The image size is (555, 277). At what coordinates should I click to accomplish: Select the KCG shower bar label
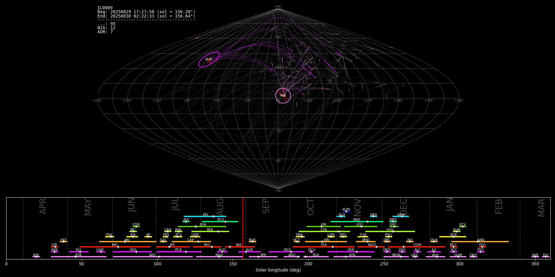point(221,220)
